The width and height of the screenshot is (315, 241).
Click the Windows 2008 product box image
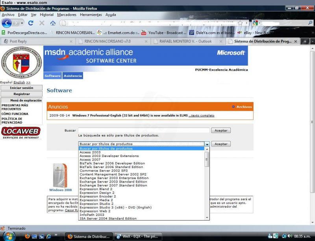tap(60, 175)
